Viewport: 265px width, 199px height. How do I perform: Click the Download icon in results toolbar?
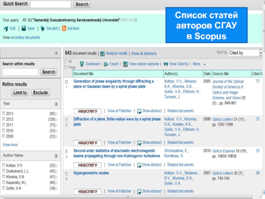click(x=81, y=64)
